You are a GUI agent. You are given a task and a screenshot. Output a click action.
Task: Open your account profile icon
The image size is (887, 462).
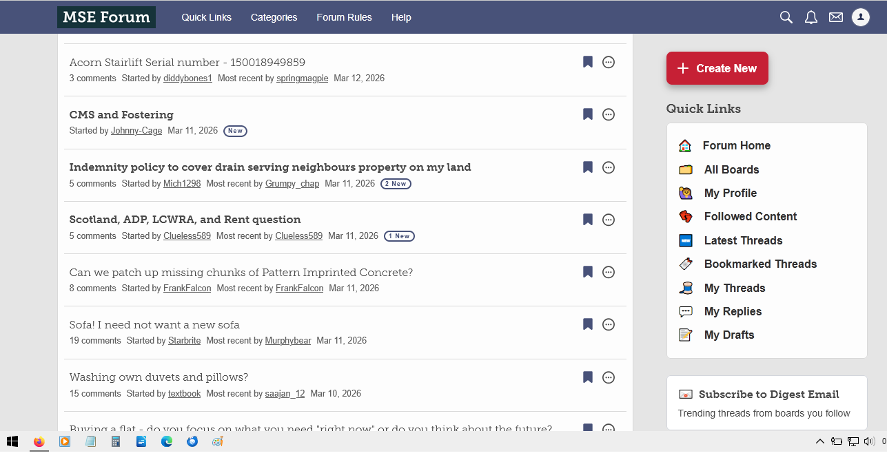pyautogui.click(x=860, y=17)
